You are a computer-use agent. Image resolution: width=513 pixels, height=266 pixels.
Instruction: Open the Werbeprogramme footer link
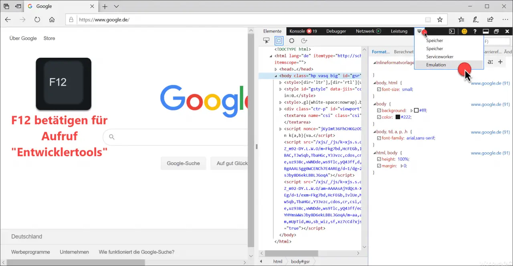tap(30, 252)
